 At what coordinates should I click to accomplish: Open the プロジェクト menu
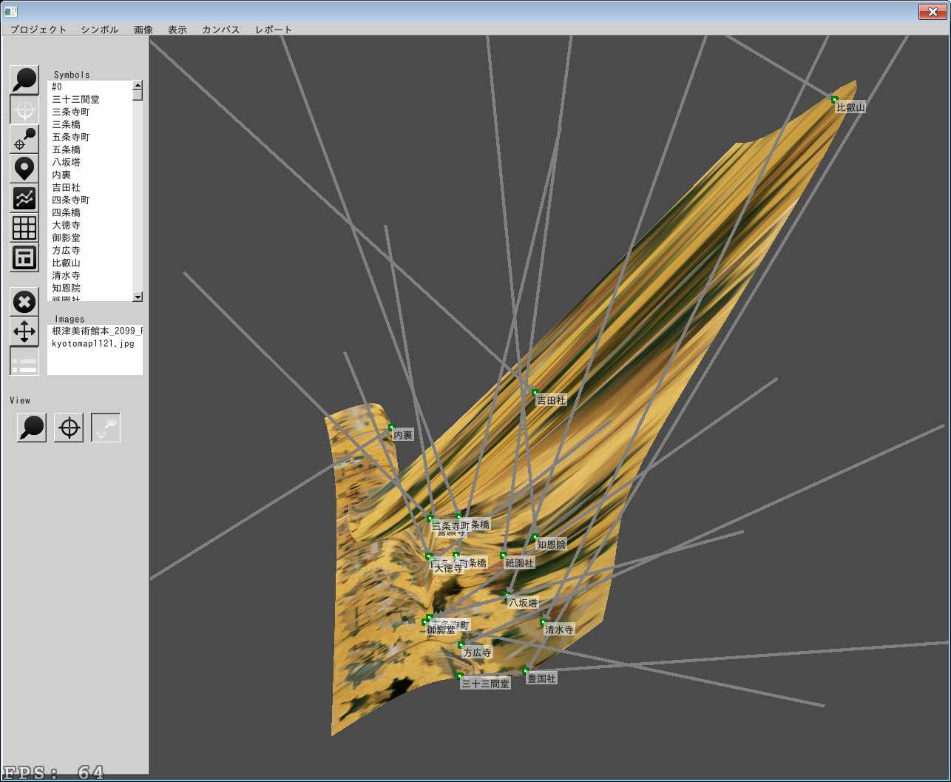(x=38, y=30)
